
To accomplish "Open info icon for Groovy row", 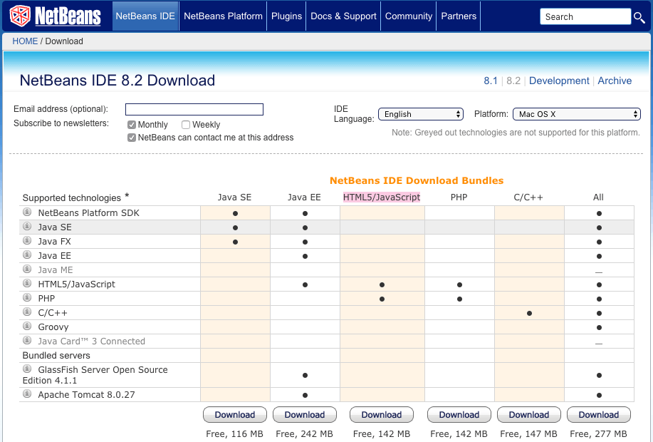I will point(27,326).
